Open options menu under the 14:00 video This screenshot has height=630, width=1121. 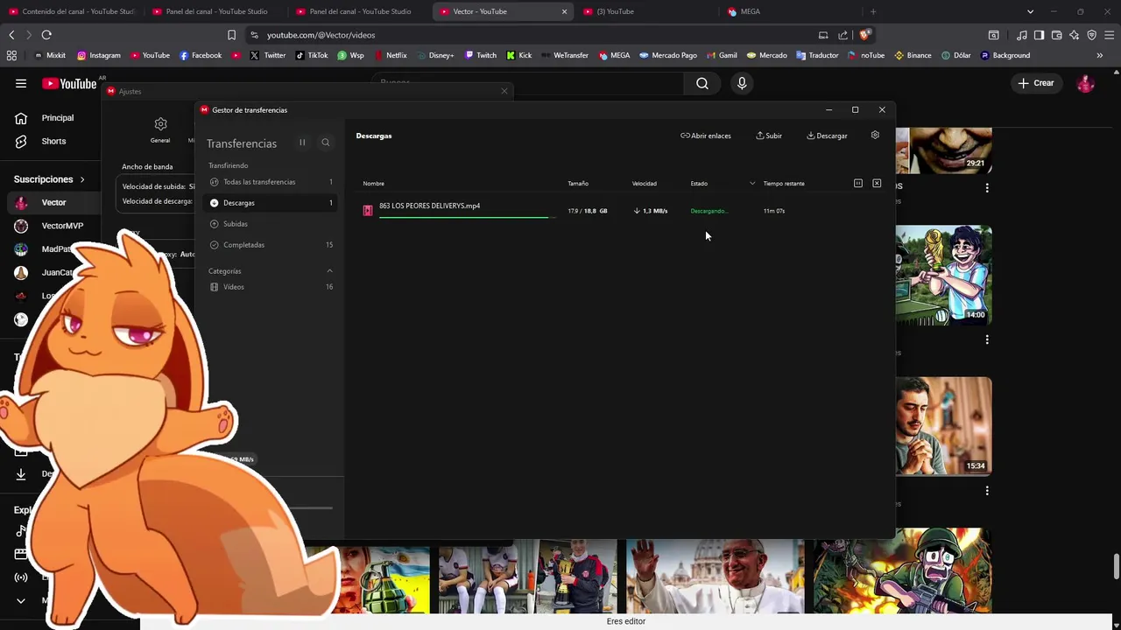tap(987, 339)
